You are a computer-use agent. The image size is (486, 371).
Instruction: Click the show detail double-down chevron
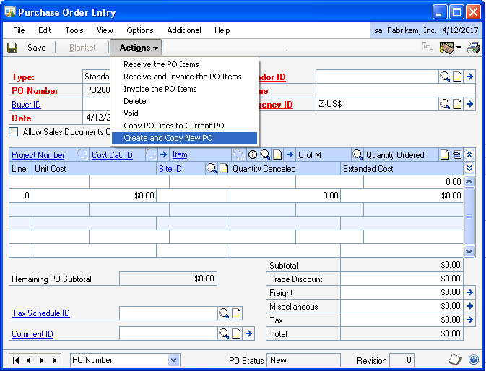469,168
